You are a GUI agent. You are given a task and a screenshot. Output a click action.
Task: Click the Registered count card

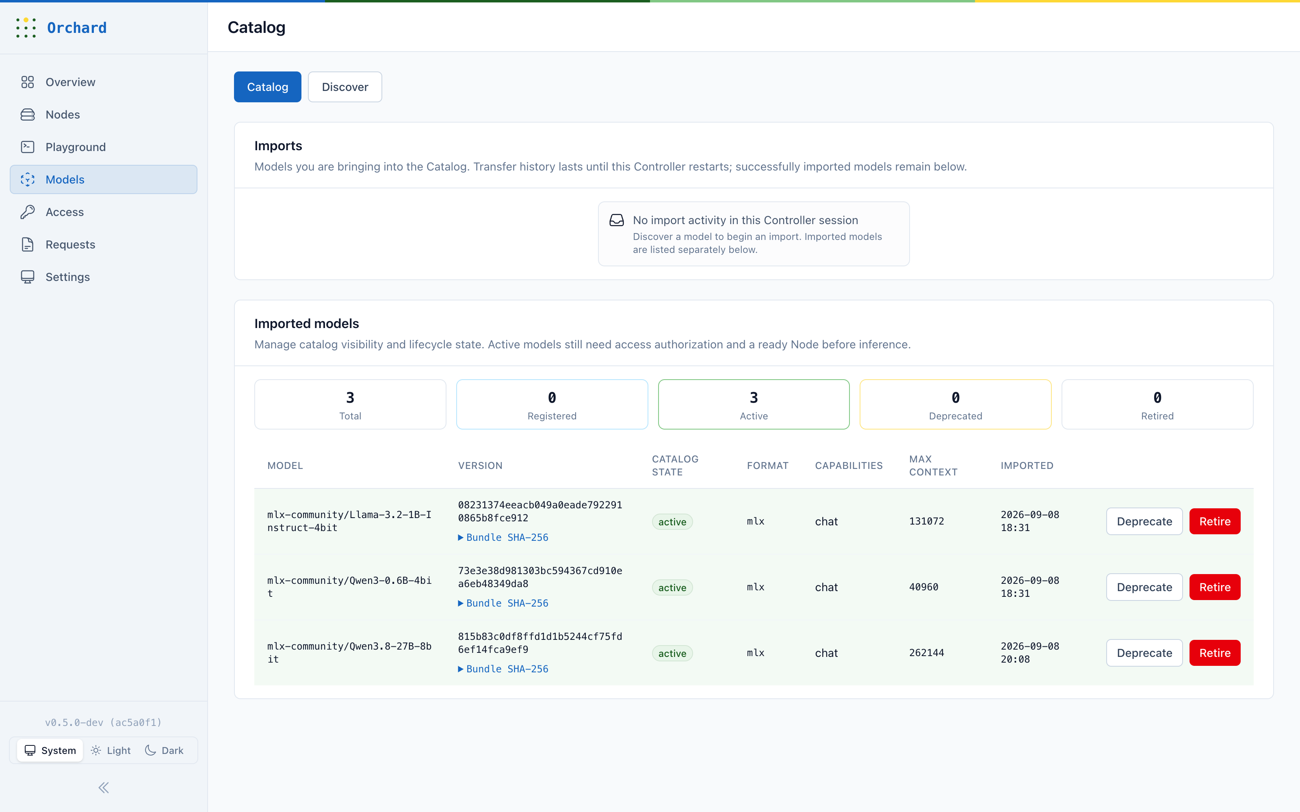coord(552,404)
